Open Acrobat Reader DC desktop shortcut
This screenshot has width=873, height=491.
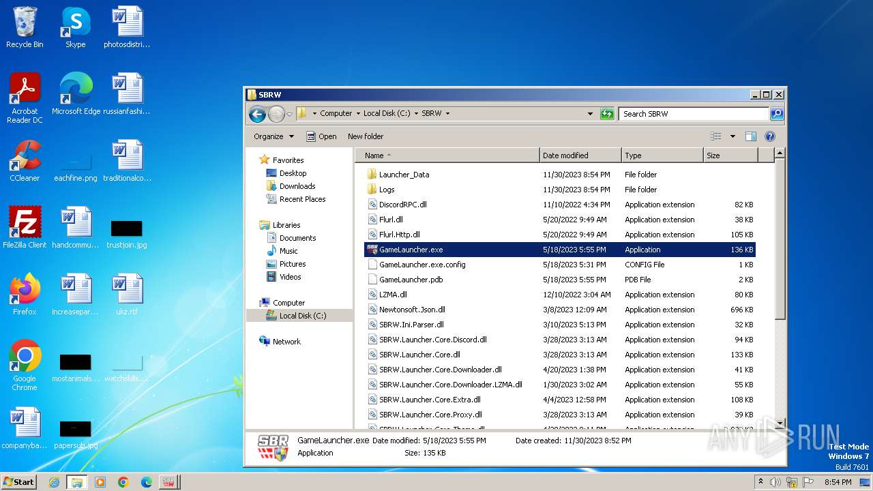coord(25,98)
